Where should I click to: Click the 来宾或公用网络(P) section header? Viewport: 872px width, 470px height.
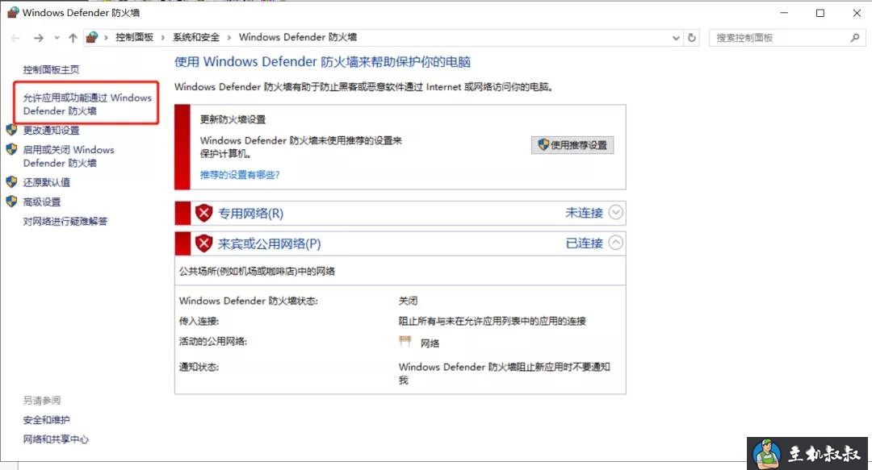tap(400, 243)
